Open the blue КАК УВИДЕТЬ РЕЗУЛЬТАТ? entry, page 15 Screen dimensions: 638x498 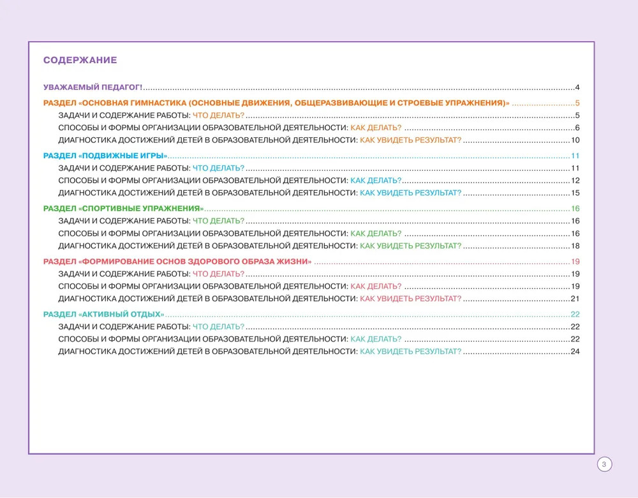319,193
